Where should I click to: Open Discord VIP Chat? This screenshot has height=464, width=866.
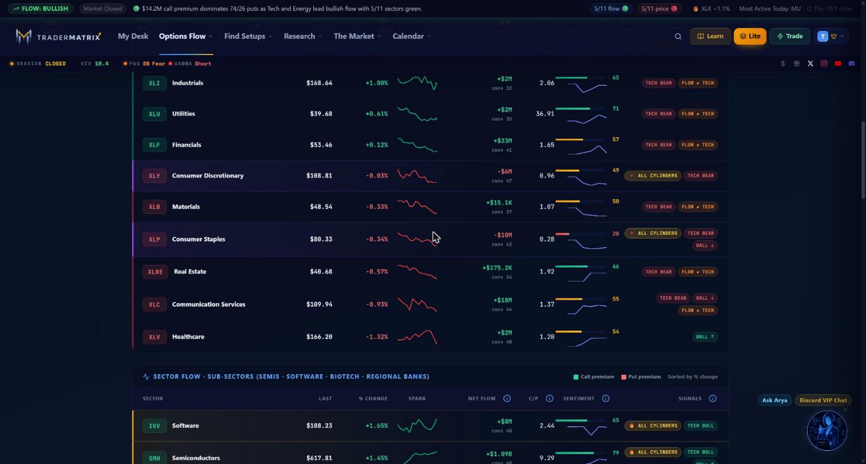tap(823, 400)
